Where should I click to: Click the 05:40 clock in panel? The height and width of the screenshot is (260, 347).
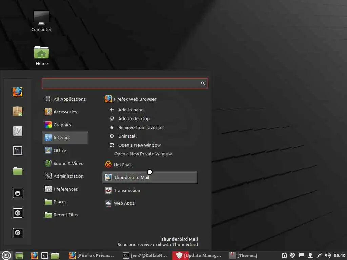pyautogui.click(x=340, y=255)
